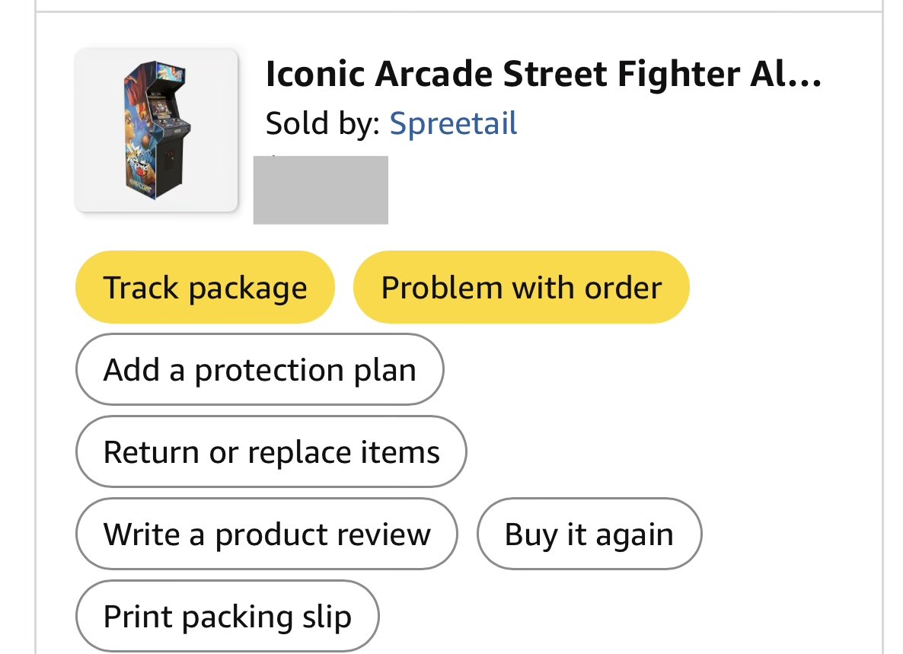Screen dimensions: 903x654
Task: Open the arcade cabinet product thumbnail
Action: [156, 131]
